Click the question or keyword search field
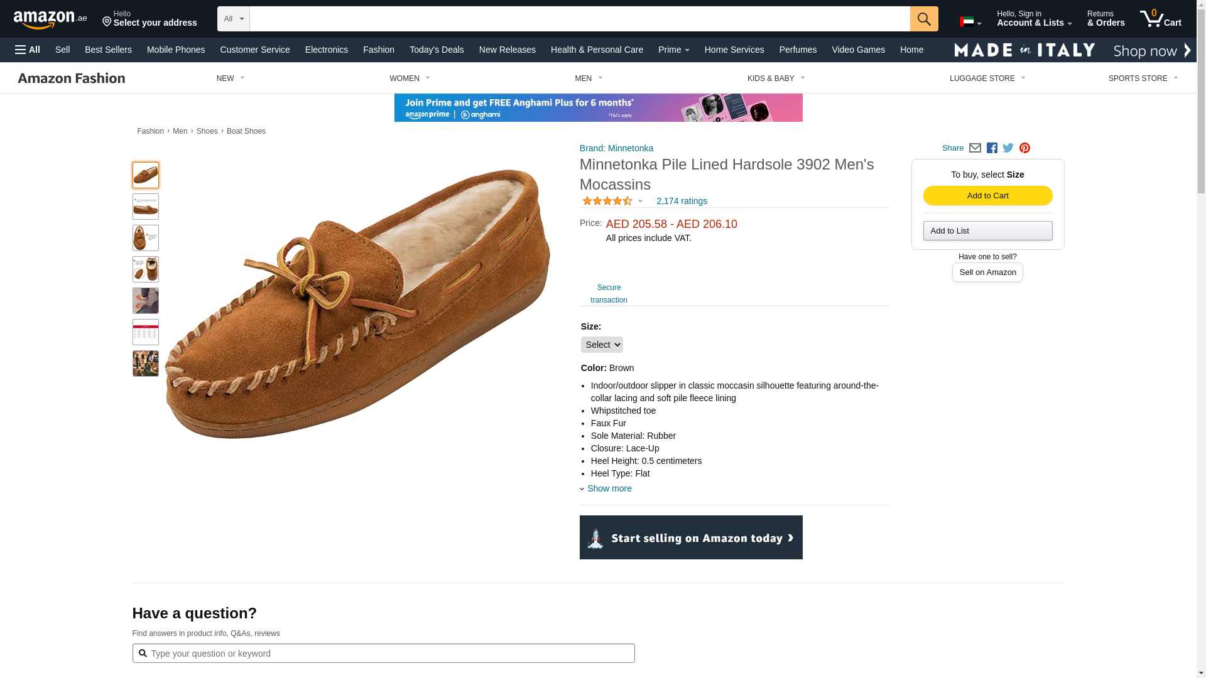 tap(389, 654)
